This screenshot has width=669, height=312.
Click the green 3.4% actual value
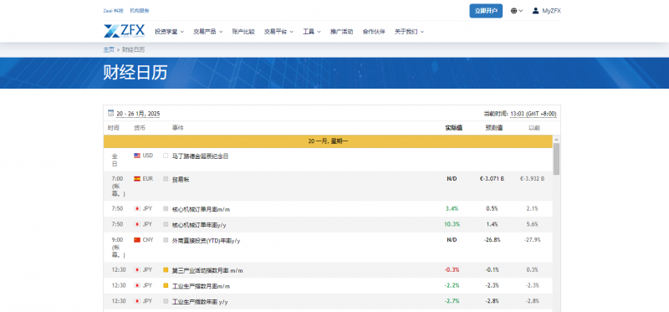(x=452, y=209)
